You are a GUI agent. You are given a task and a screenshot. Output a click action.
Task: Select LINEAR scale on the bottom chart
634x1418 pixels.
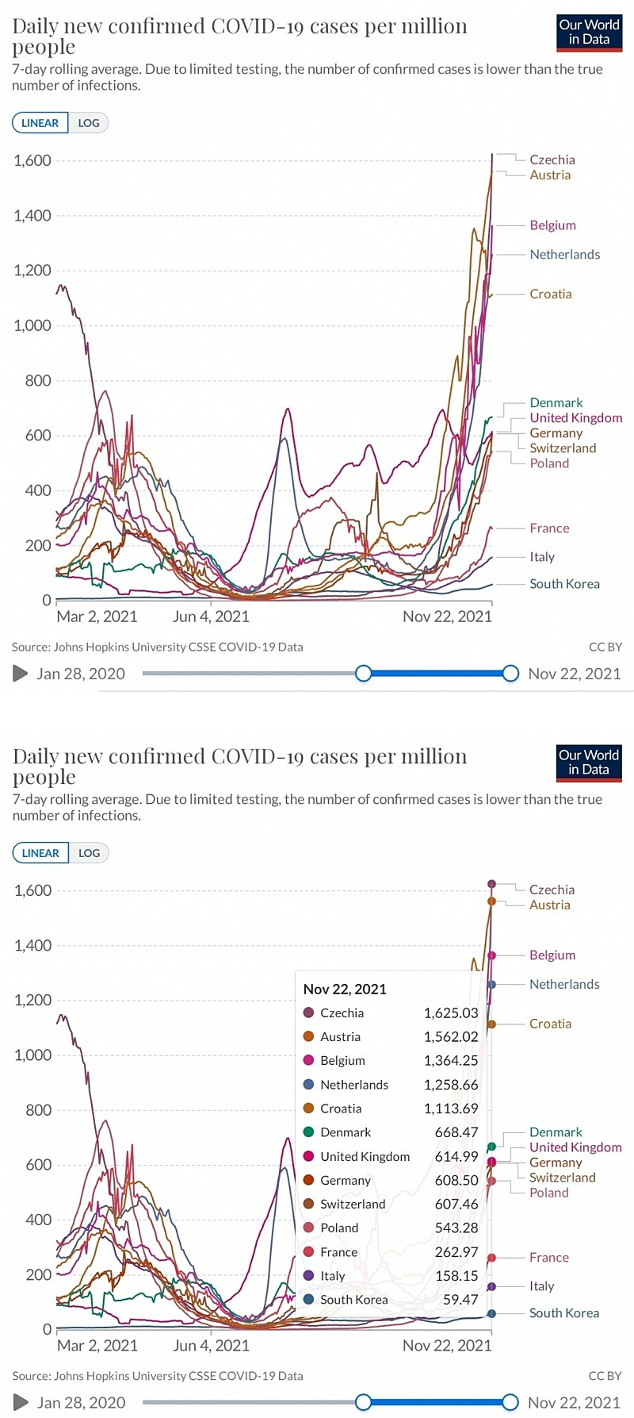click(40, 853)
